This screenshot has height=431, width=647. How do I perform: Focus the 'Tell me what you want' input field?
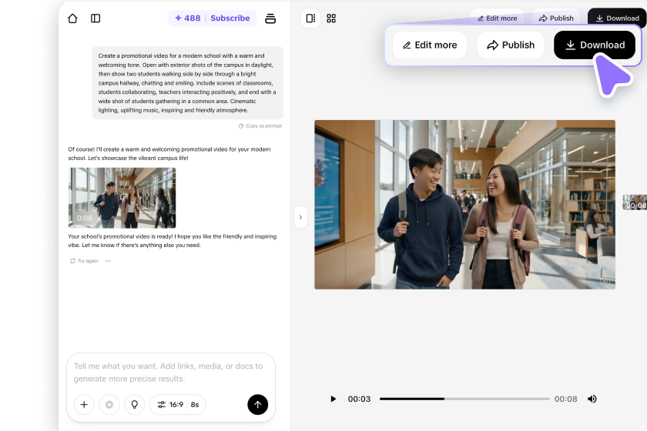click(x=170, y=372)
